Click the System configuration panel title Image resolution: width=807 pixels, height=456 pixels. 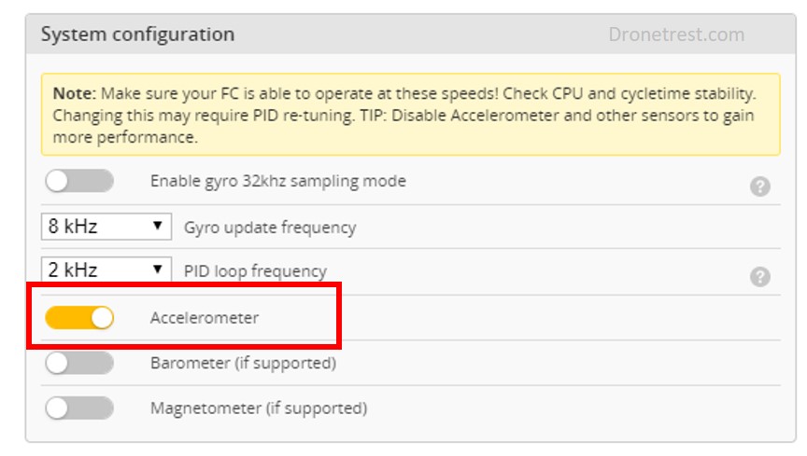[137, 35]
